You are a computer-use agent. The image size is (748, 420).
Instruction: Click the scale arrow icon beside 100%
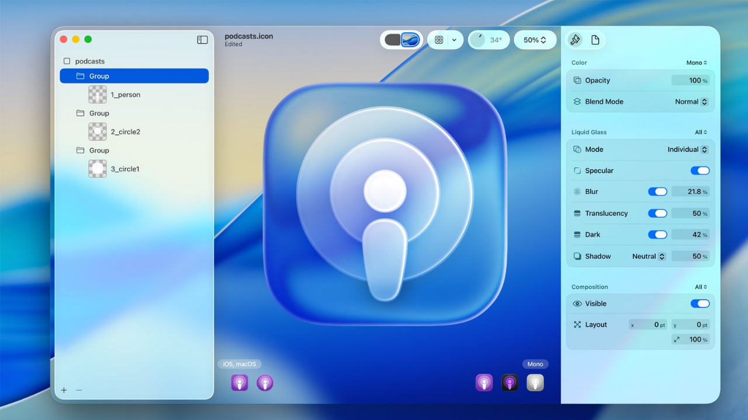(677, 339)
